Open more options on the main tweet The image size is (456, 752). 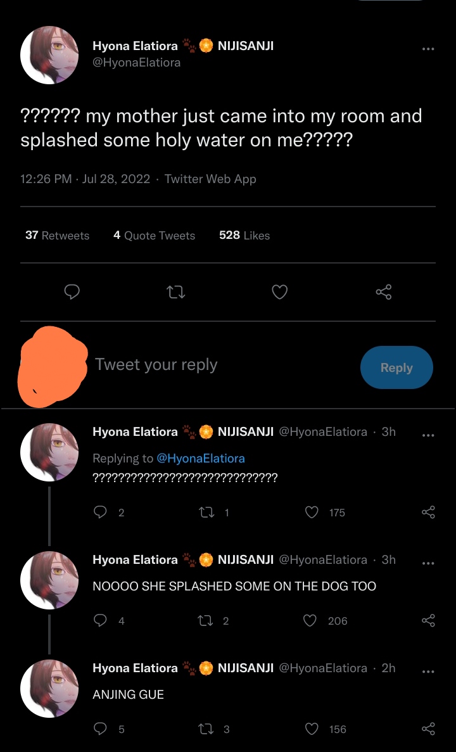click(x=428, y=49)
